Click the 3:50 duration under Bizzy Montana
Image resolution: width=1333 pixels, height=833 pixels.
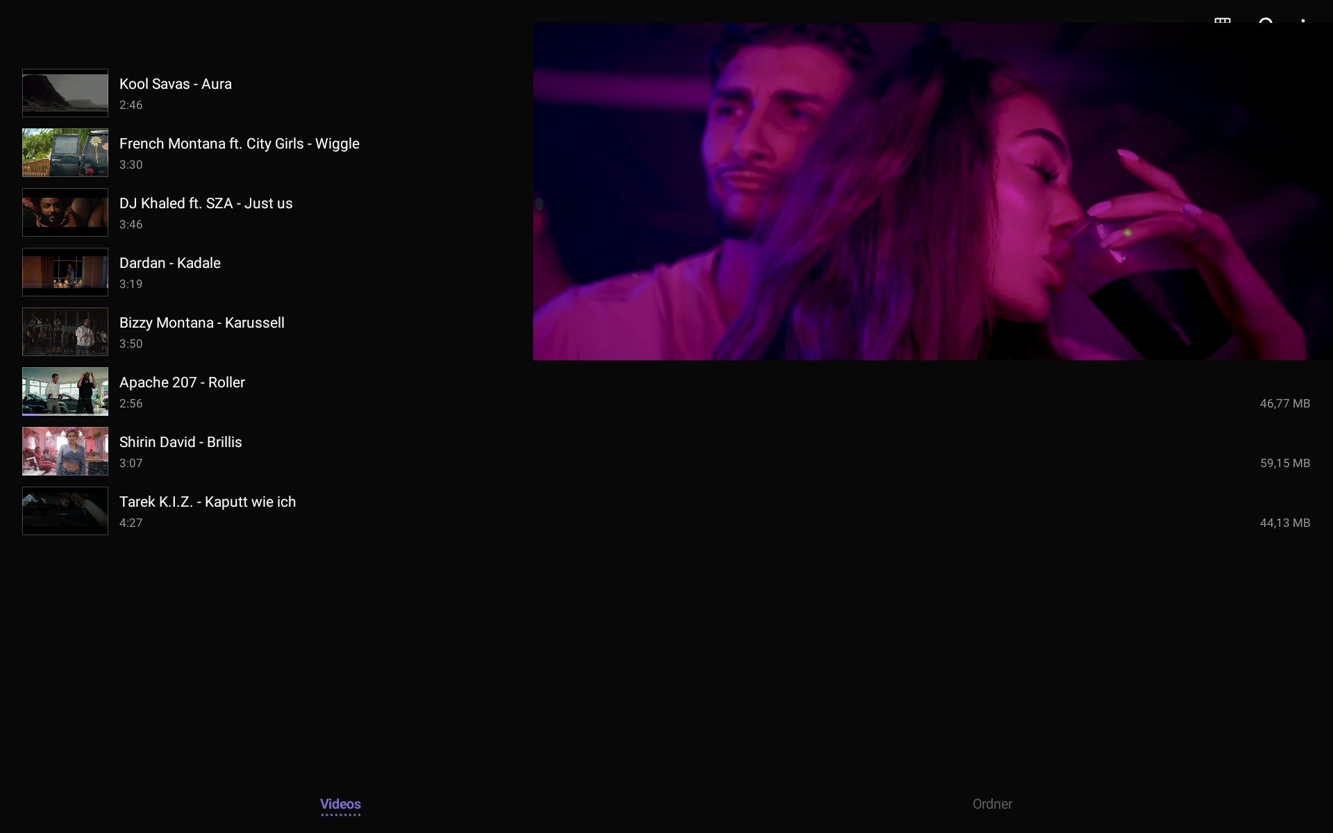(x=131, y=344)
